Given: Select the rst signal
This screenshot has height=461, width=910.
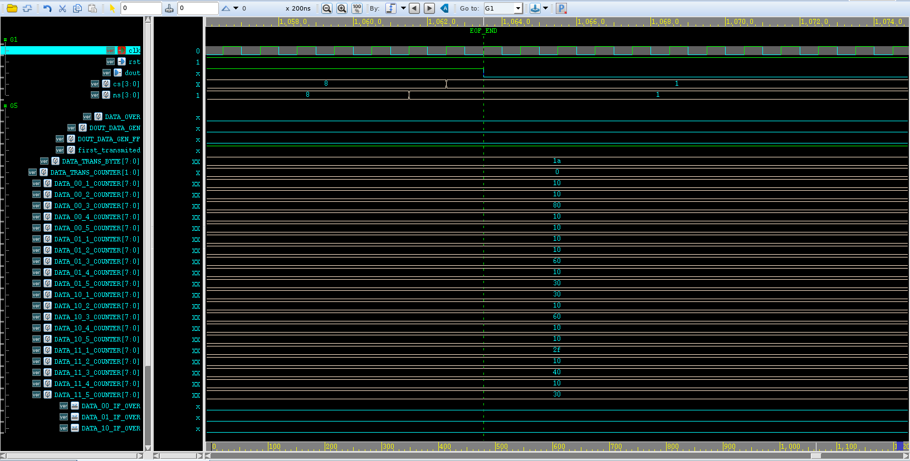Looking at the screenshot, I should 134,62.
